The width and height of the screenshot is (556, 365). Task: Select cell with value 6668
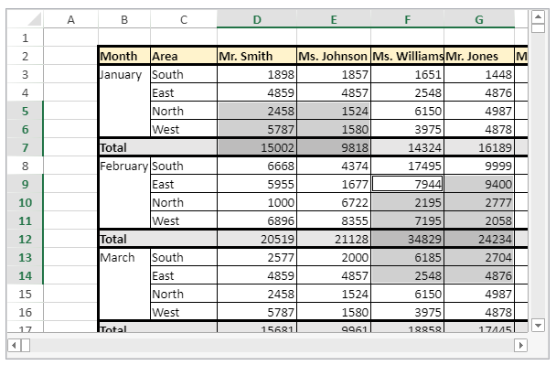point(257,166)
